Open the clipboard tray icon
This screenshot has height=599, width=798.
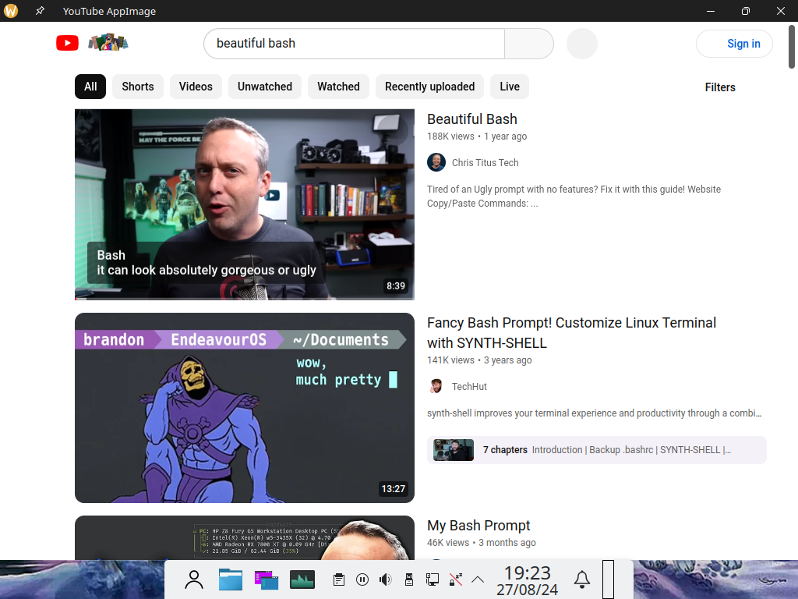(x=339, y=580)
